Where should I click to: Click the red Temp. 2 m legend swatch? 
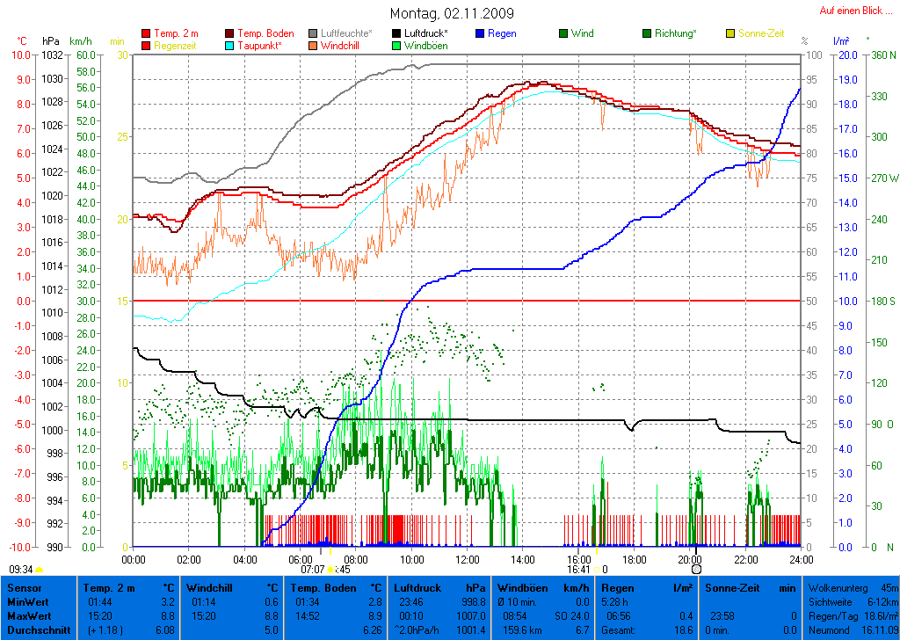tap(146, 33)
